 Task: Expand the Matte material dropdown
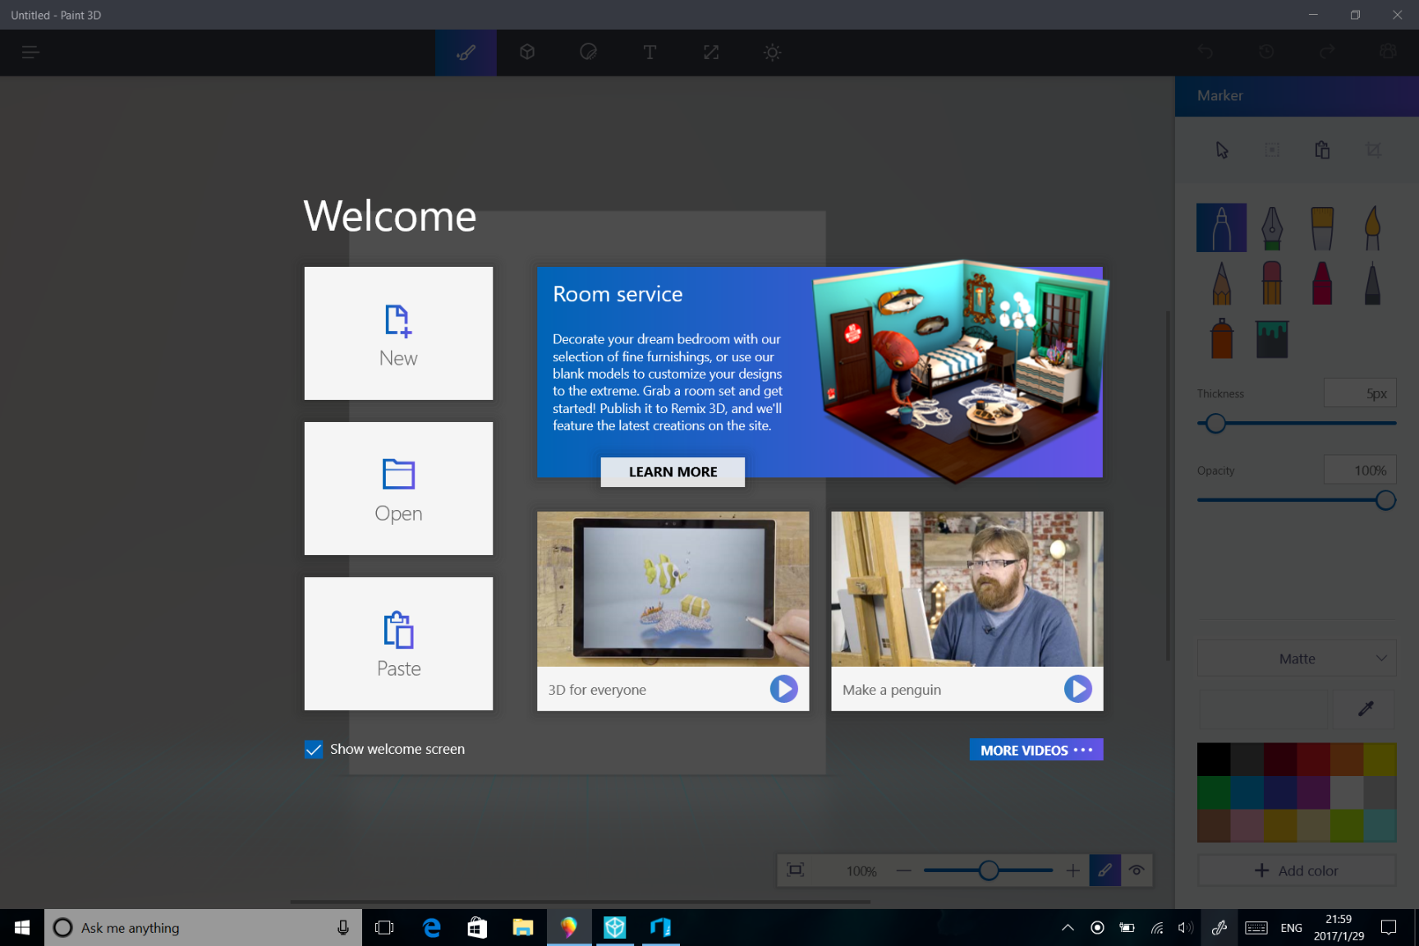1297,659
